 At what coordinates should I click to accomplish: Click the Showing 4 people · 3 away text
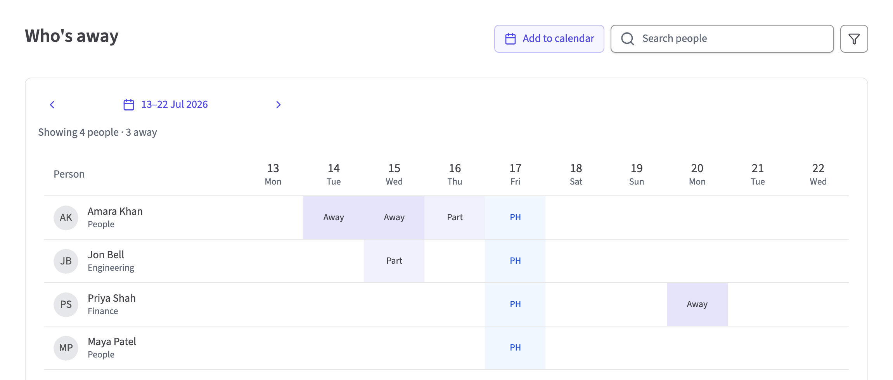tap(97, 132)
